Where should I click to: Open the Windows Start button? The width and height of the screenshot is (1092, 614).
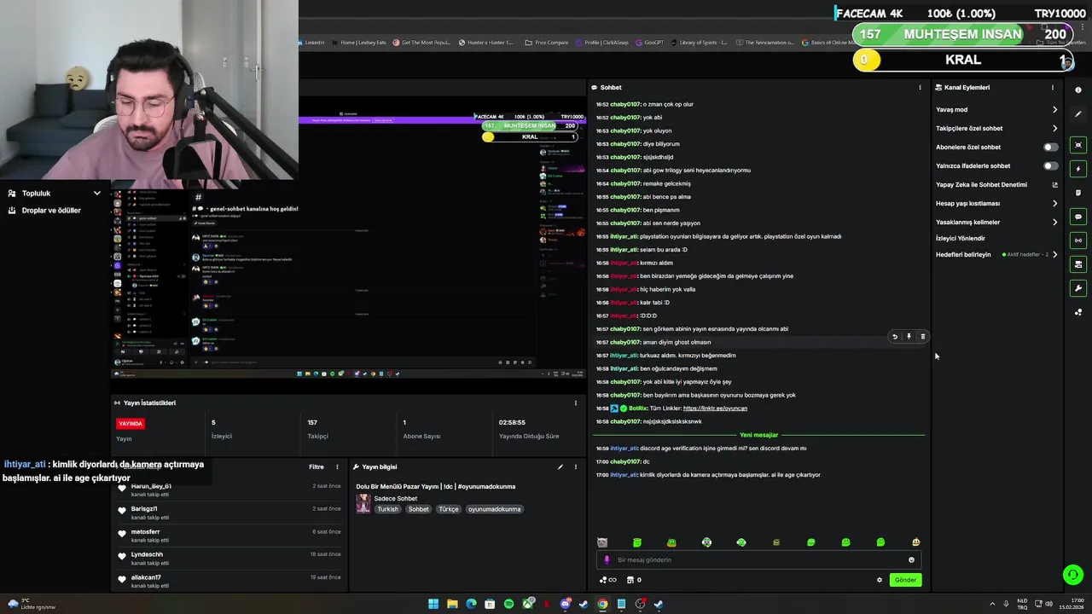[433, 604]
